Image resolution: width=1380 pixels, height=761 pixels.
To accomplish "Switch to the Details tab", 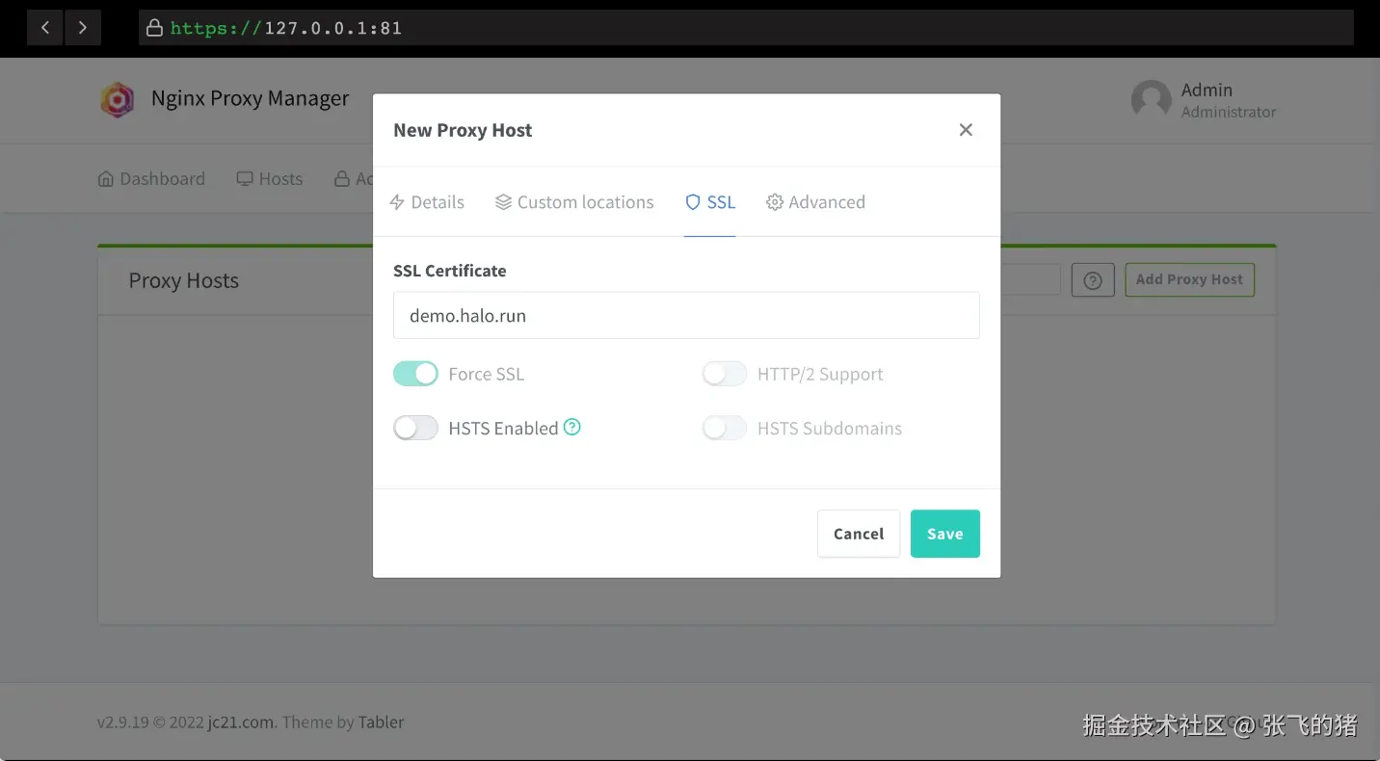I will coord(427,202).
